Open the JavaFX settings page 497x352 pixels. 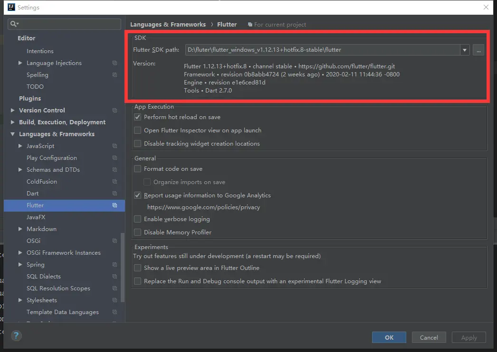coord(36,217)
